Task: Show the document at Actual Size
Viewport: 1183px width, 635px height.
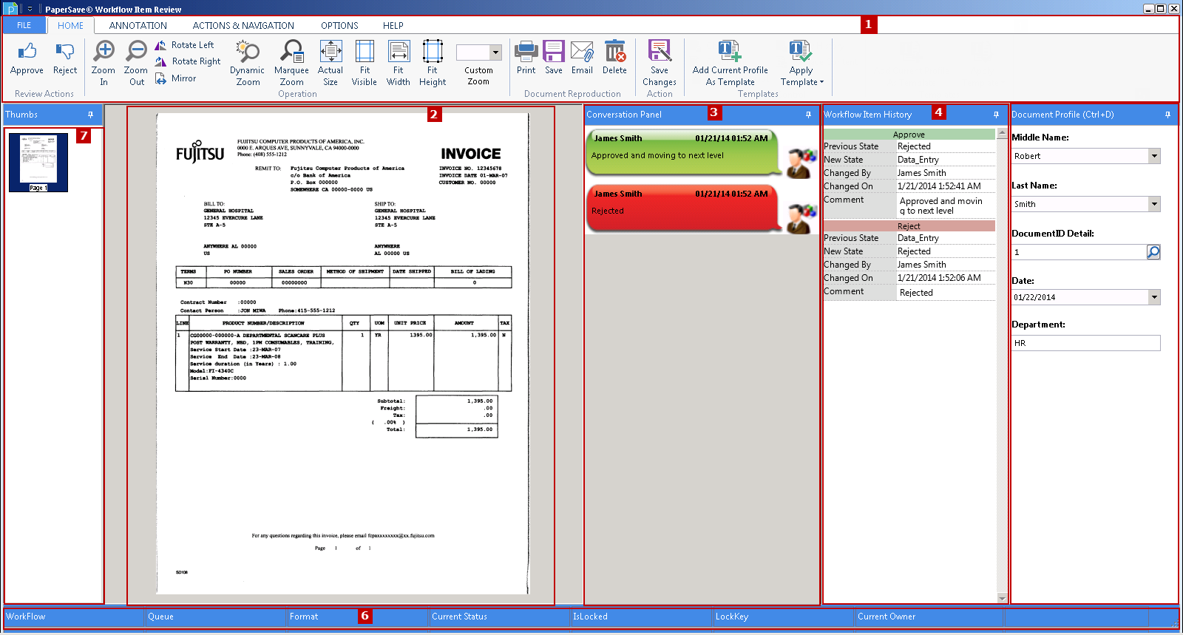Action: tap(331, 63)
